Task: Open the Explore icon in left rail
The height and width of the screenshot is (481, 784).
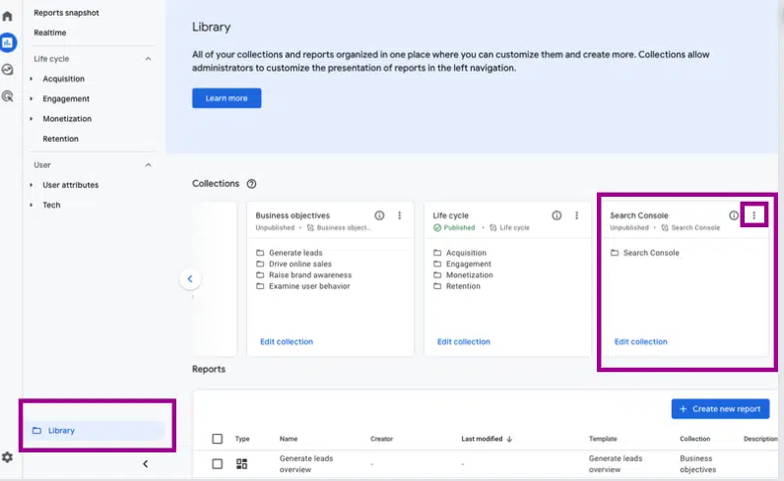Action: coord(7,70)
